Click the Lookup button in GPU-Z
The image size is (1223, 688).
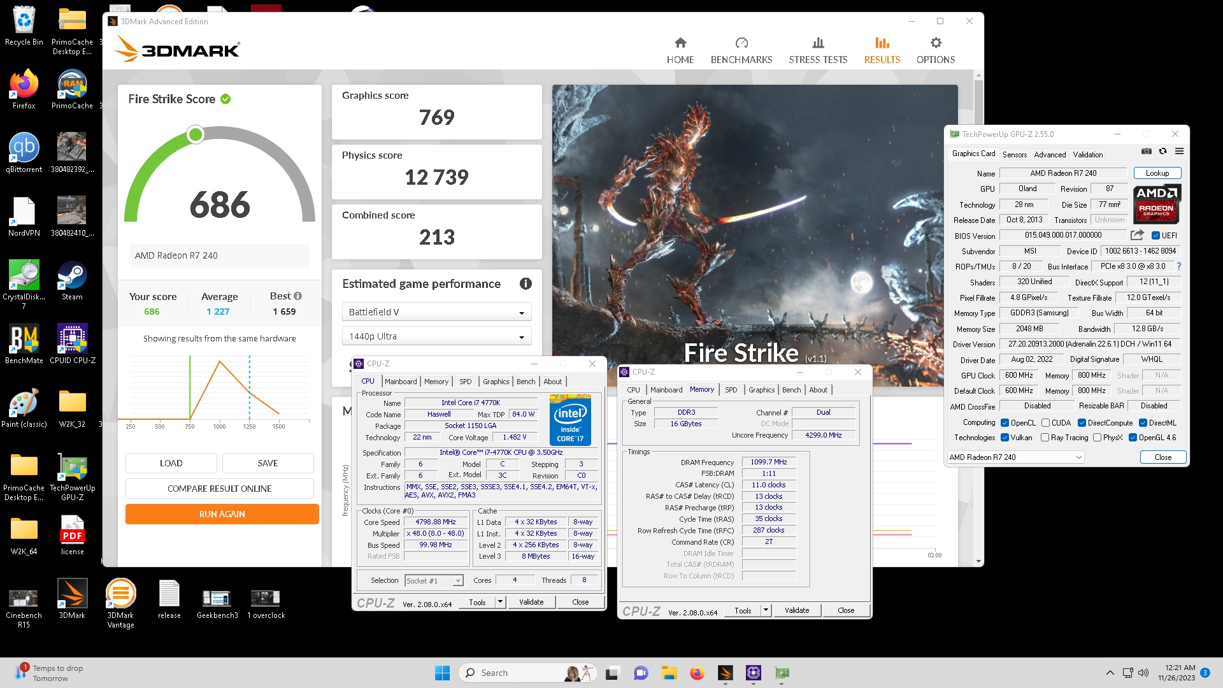pos(1157,173)
